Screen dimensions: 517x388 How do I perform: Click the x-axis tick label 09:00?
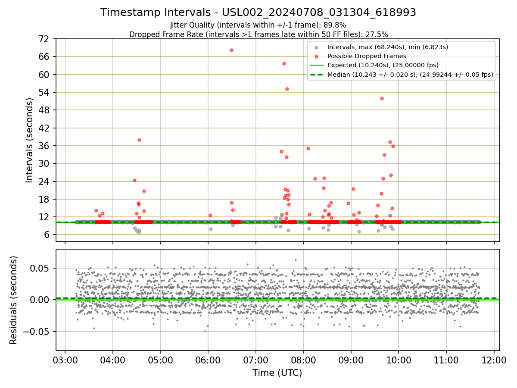click(x=351, y=360)
